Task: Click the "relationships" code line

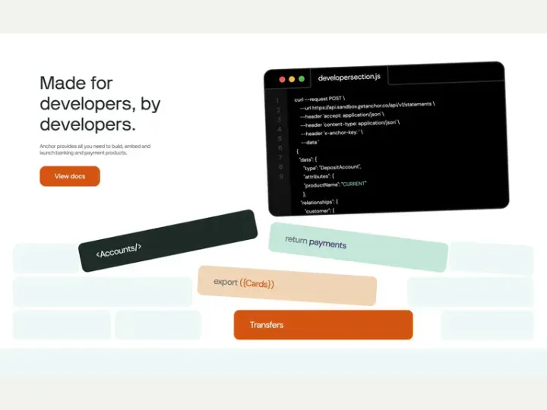Action: click(319, 202)
